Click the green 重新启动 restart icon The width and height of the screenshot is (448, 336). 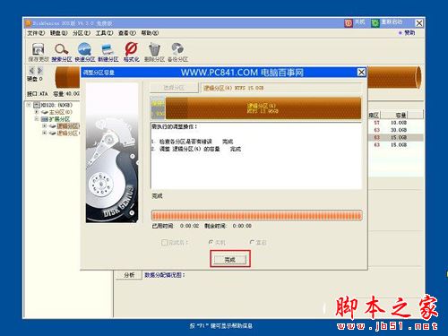pos(375,23)
